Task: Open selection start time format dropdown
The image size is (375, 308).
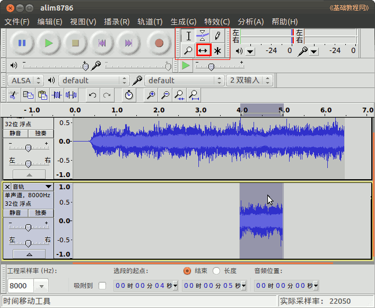Action: click(176, 285)
